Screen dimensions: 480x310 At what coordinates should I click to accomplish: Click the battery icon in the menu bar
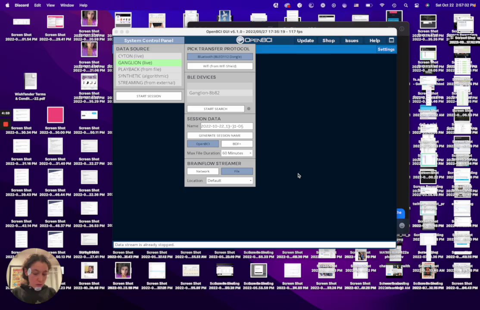pyautogui.click(x=369, y=5)
